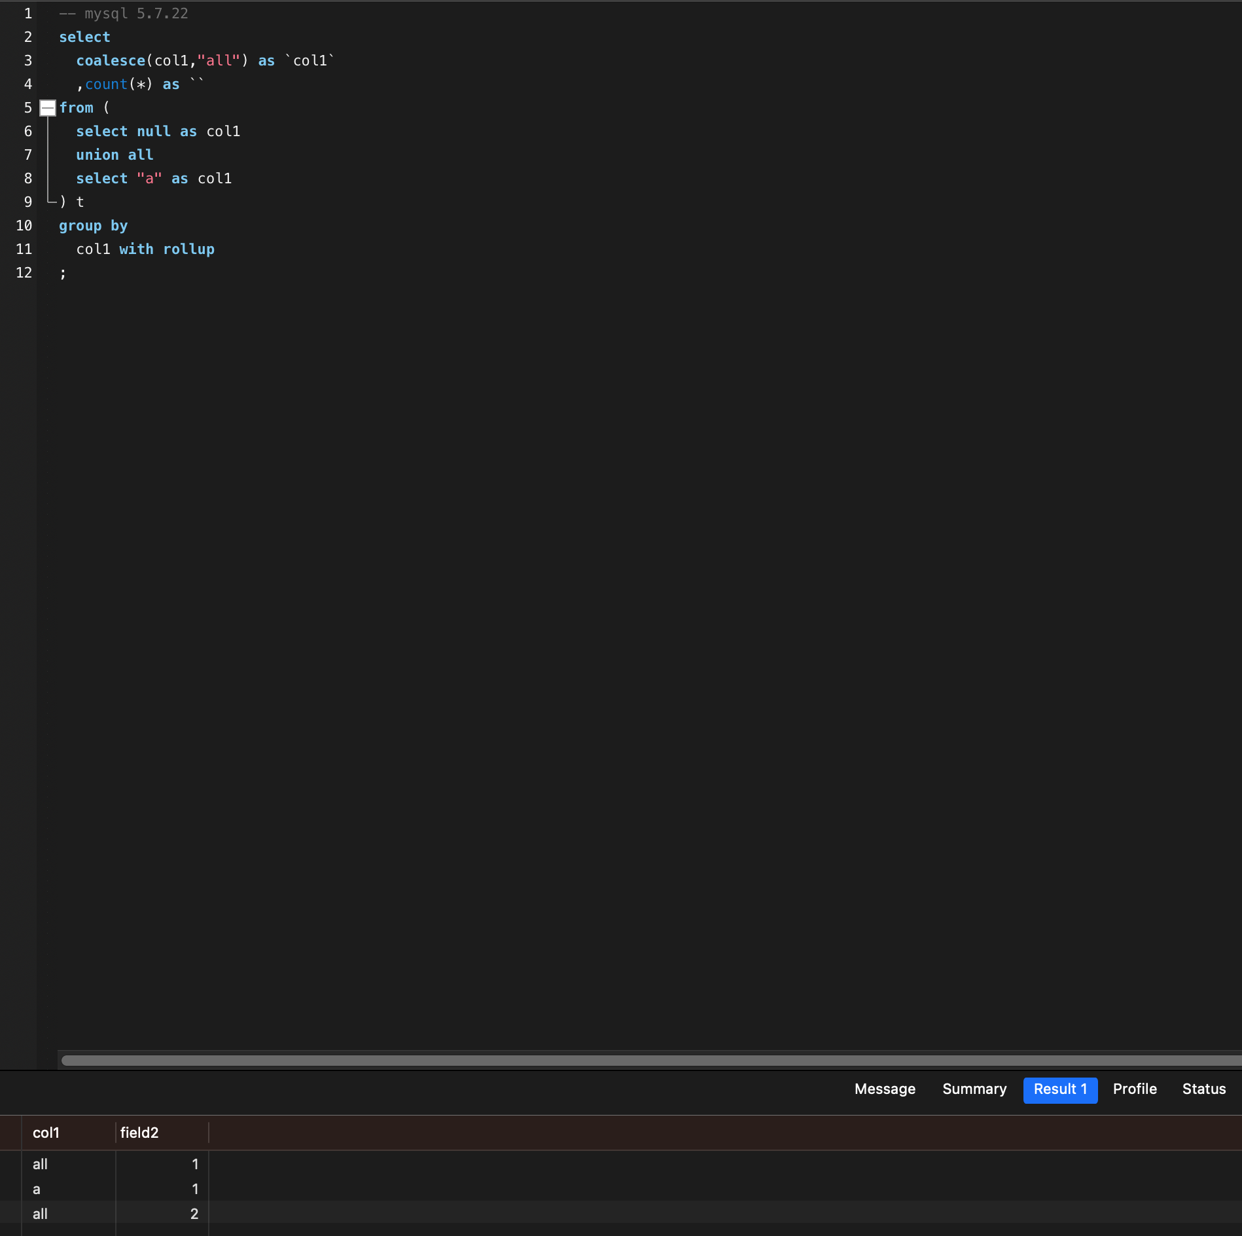Click the field2 column header
Viewport: 1242px width, 1236px height.
coord(162,1133)
